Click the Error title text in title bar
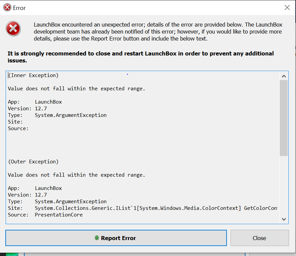Viewport: 296px width, 256px height. click(19, 8)
